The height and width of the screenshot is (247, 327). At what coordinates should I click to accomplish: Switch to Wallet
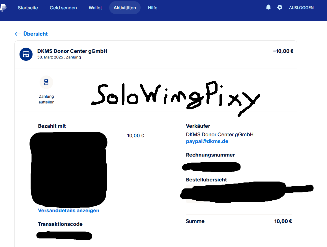point(95,8)
